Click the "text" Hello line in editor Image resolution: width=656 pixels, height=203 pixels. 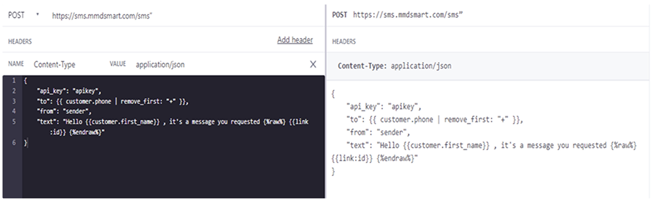tap(173, 127)
